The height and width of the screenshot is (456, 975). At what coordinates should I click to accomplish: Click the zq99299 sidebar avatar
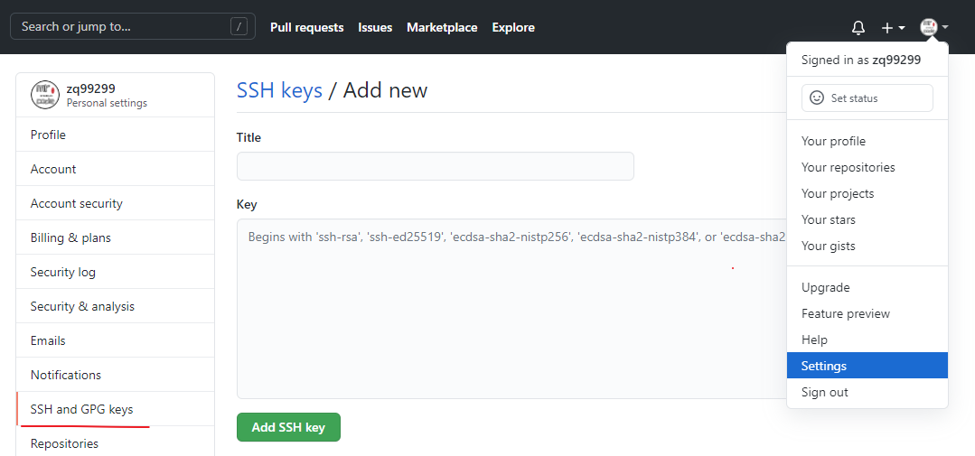45,95
